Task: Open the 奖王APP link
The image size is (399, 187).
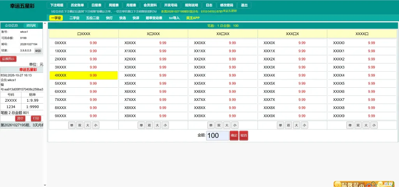Action: click(x=193, y=18)
